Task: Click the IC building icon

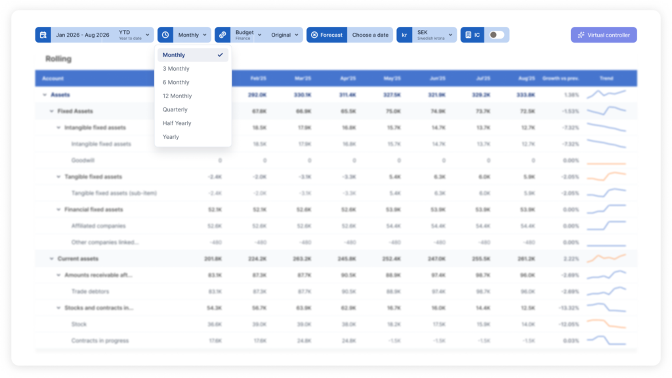Action: [x=468, y=35]
